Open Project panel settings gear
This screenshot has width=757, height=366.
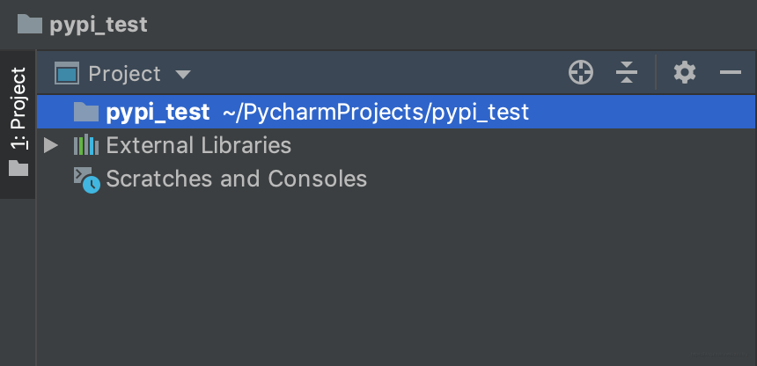pos(685,73)
